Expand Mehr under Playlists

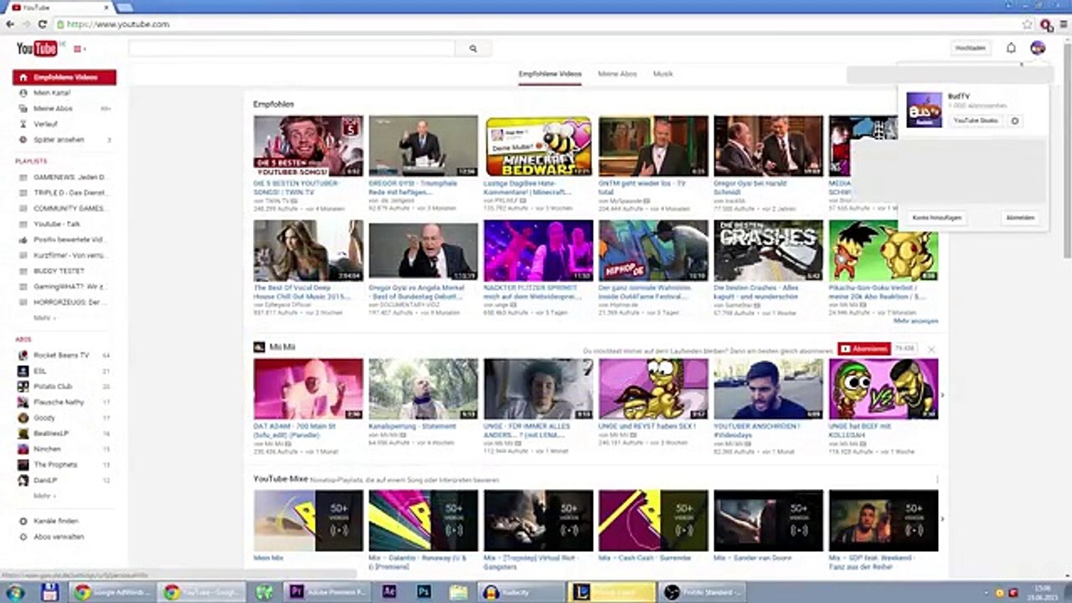pyautogui.click(x=45, y=318)
